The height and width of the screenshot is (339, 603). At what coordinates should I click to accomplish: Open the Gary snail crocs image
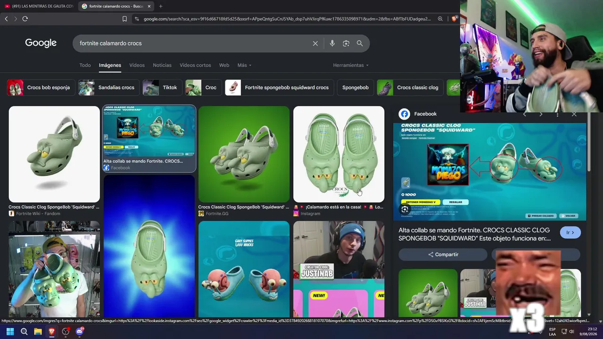[x=244, y=269]
